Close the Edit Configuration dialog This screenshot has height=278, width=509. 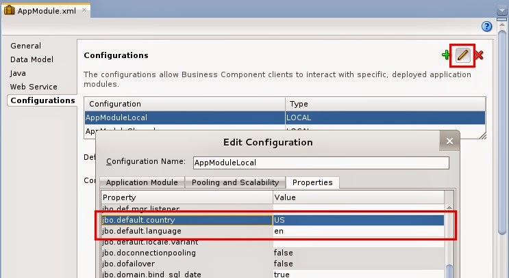449,141
